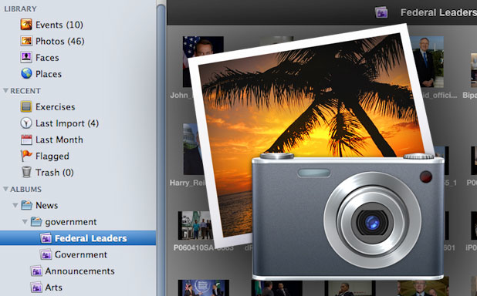Click the government folder icon
Screen dimensions: 477x296
pyautogui.click(x=36, y=221)
